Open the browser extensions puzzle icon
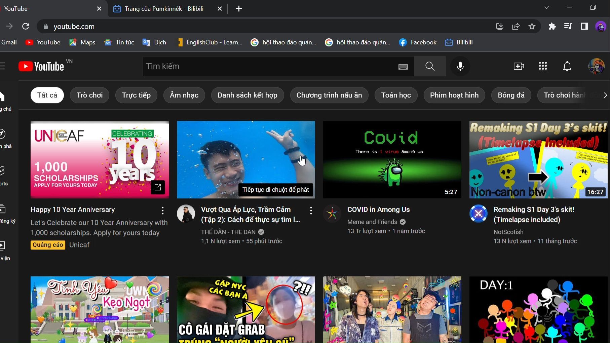This screenshot has height=343, width=610. point(552,26)
